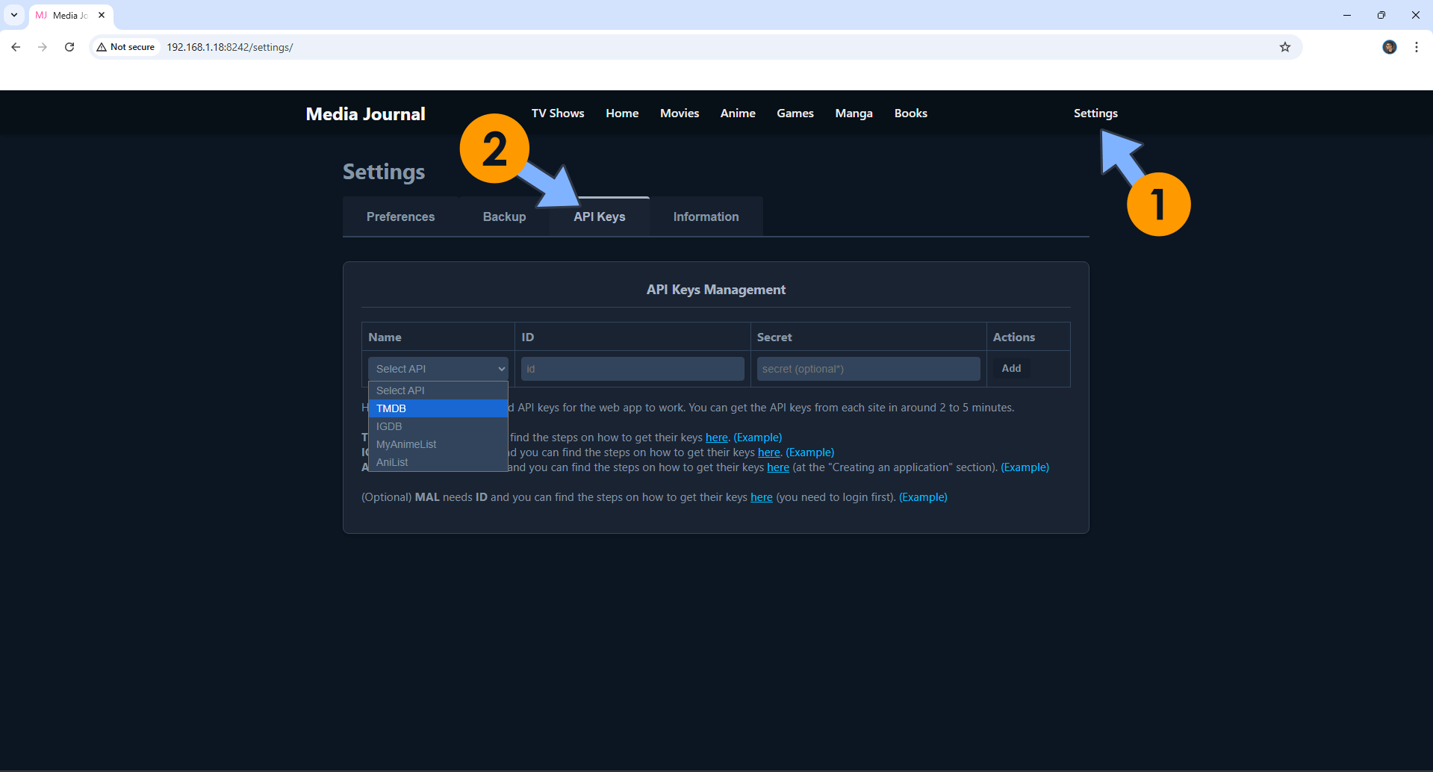The image size is (1433, 772).
Task: Open the browser profile avatar
Action: 1389,47
